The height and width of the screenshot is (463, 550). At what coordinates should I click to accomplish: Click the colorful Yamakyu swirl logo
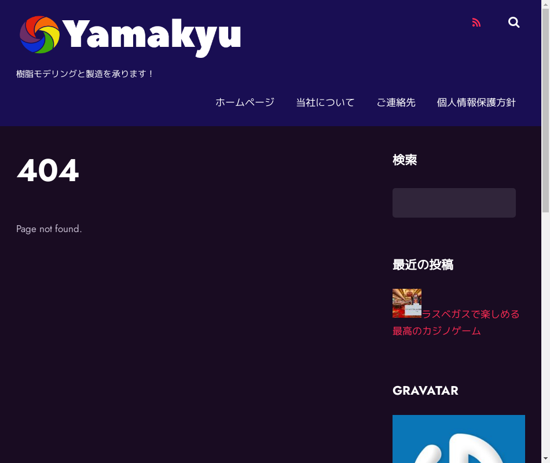coord(39,35)
